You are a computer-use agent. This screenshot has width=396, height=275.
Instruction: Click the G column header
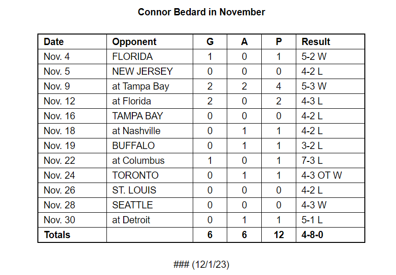click(x=210, y=42)
